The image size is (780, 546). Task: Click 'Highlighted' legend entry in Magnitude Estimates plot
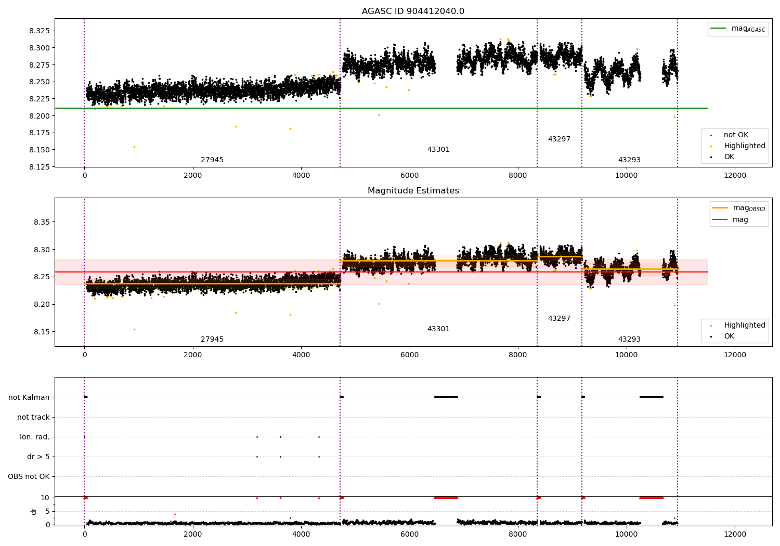pyautogui.click(x=744, y=326)
